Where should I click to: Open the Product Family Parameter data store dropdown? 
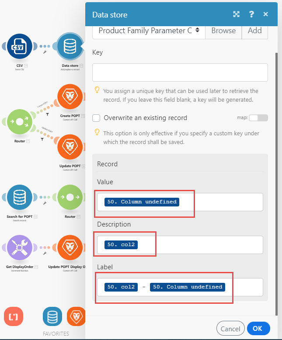click(149, 31)
